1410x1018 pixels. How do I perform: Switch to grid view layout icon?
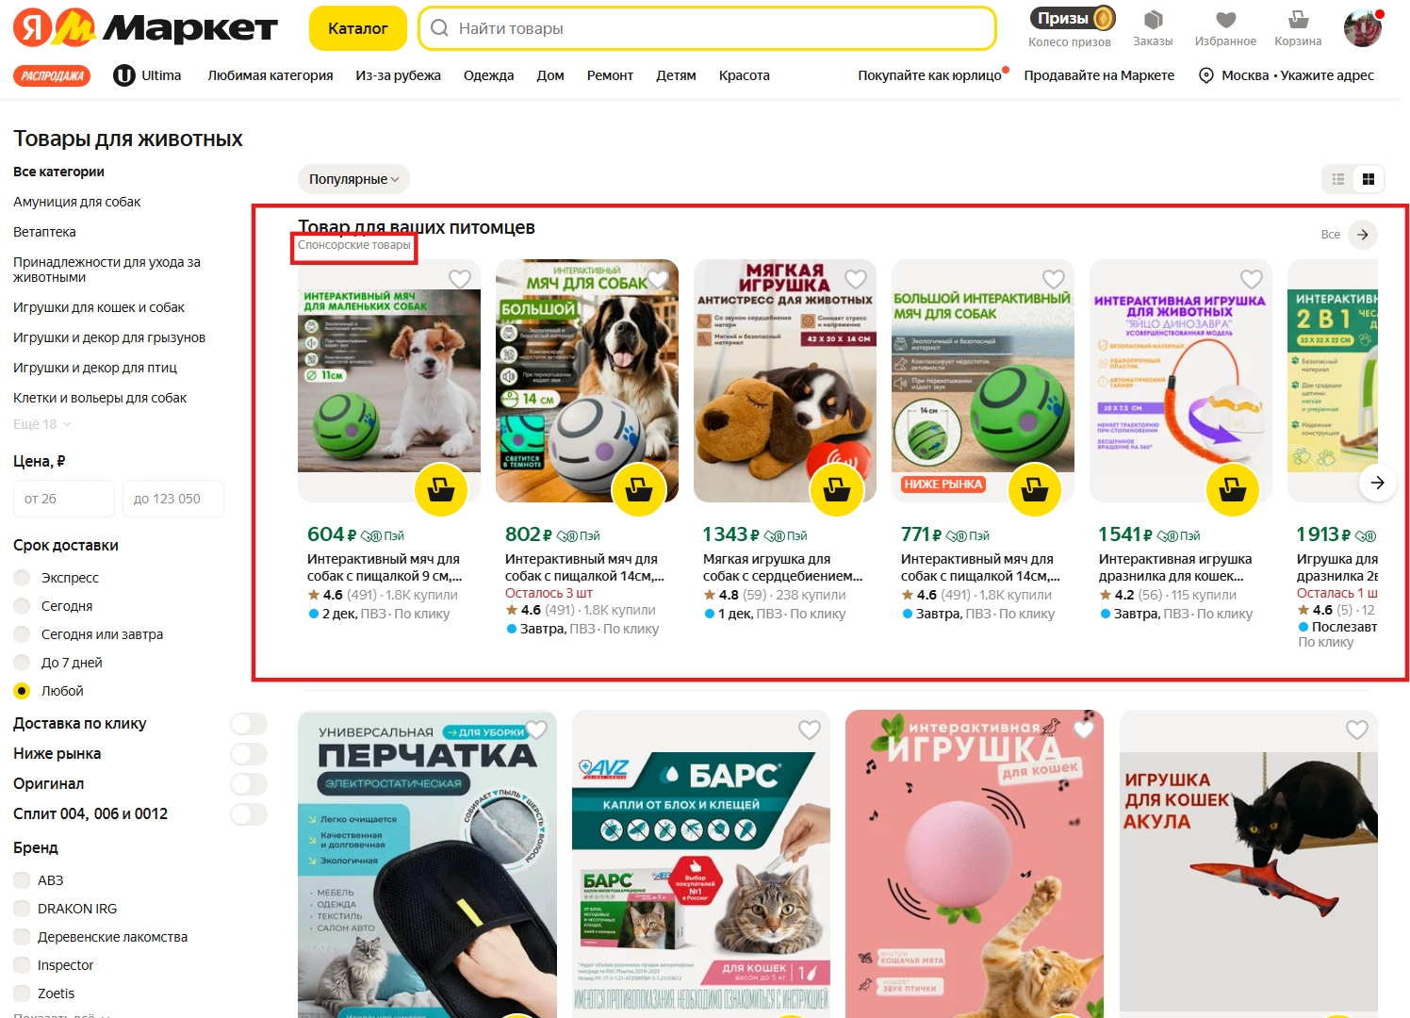(1369, 179)
